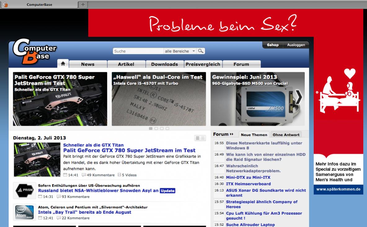The image size is (367, 227).
Task: Open thread 'Wahrscheinlich Netzwerkadapterproblem.'
Action: (253, 168)
